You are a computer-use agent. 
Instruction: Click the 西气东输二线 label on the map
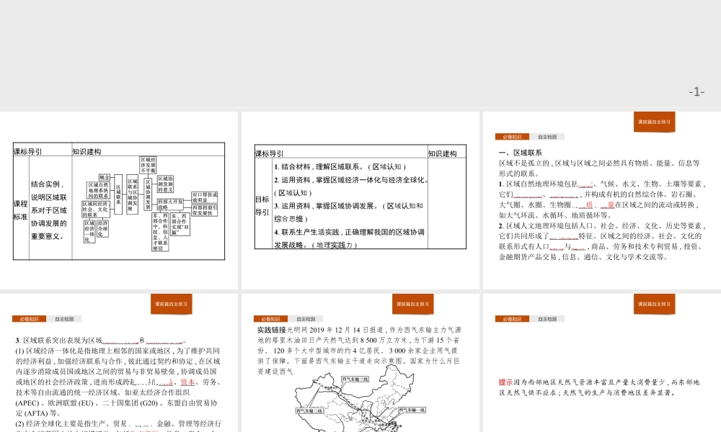coord(309,410)
